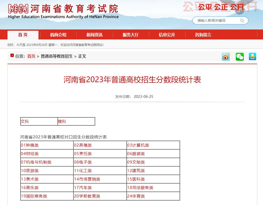This screenshot has height=205, width=263.
Task: Open the 信息公开 menu item
Action: coord(167,35)
